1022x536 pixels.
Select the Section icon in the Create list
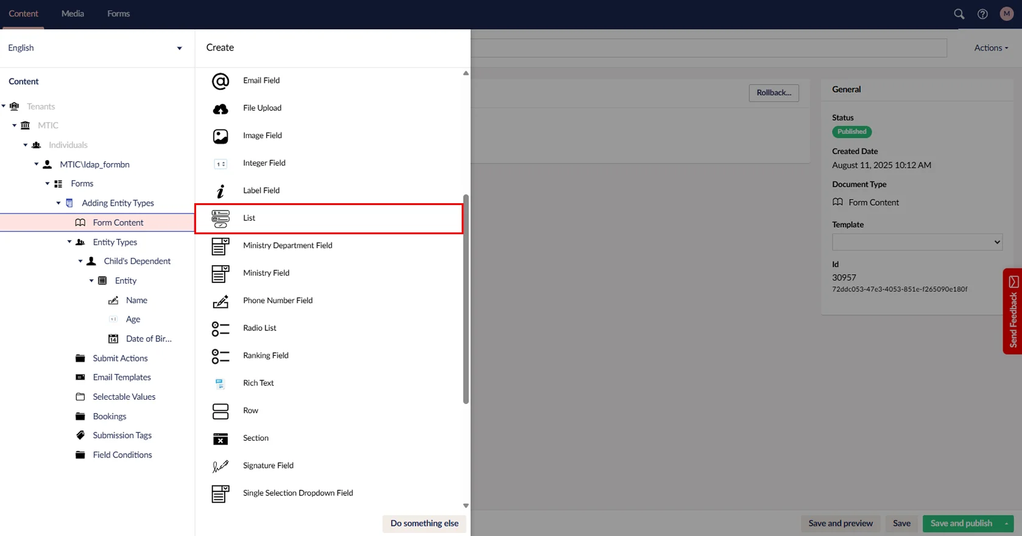(x=220, y=439)
